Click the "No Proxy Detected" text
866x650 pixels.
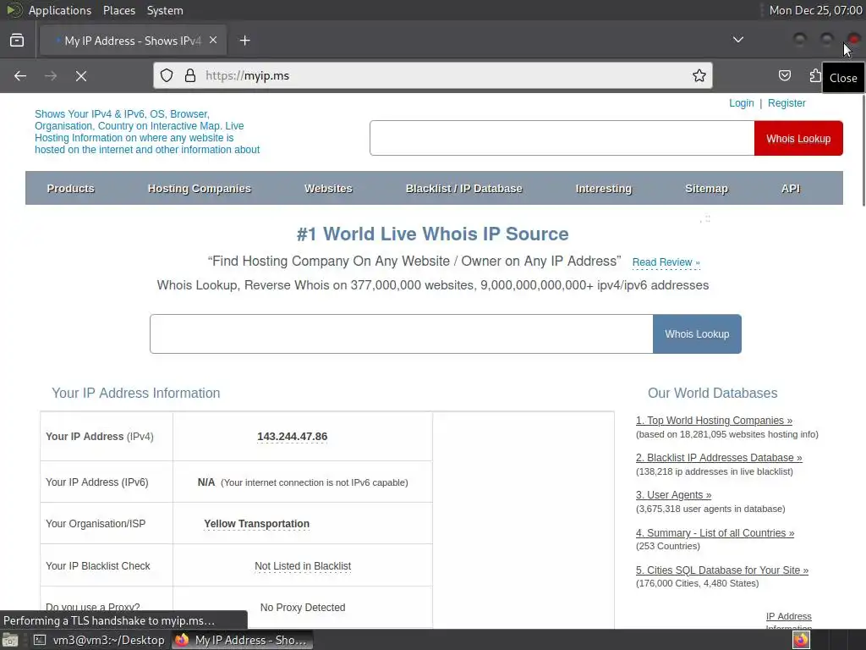(x=303, y=608)
